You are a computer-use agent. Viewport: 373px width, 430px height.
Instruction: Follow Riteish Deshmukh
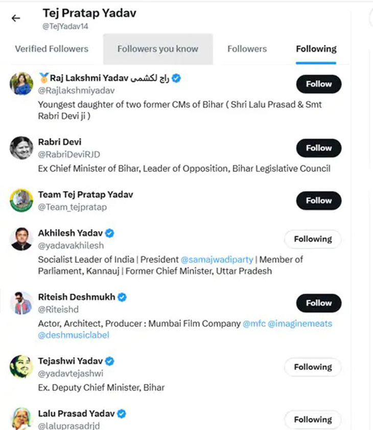tap(319, 303)
